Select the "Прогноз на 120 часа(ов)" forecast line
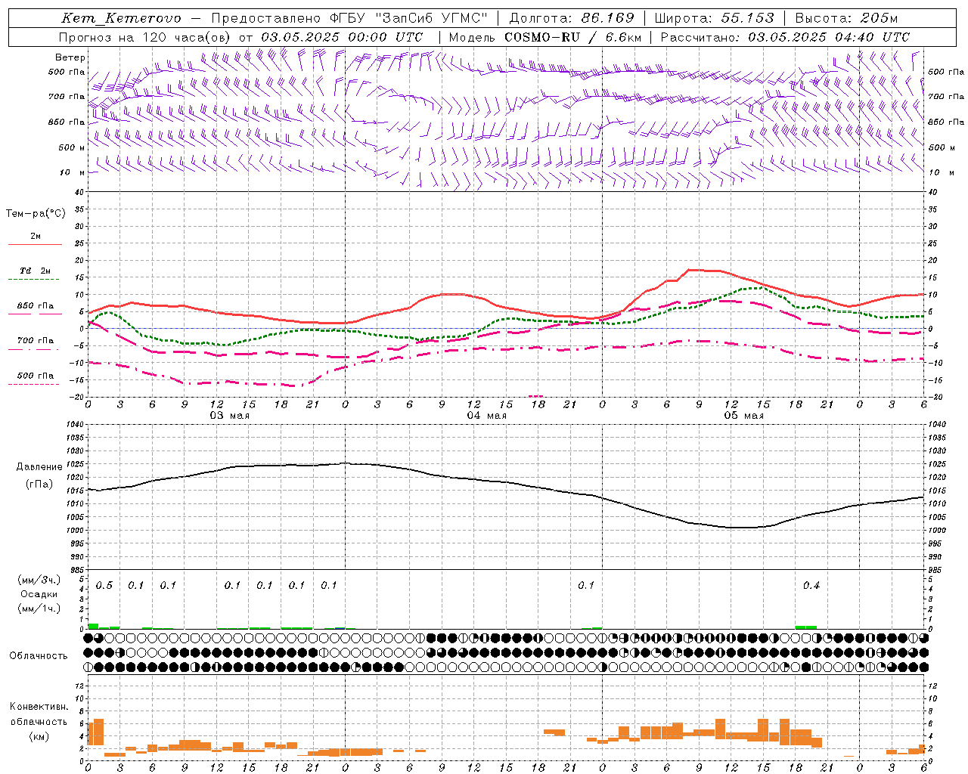The image size is (968, 774). click(x=145, y=37)
